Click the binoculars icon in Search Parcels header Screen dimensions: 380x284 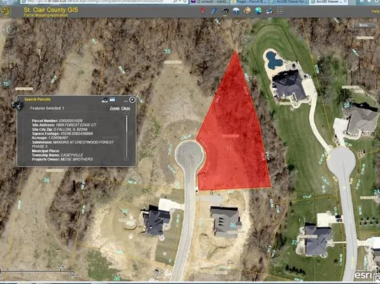pyautogui.click(x=105, y=100)
